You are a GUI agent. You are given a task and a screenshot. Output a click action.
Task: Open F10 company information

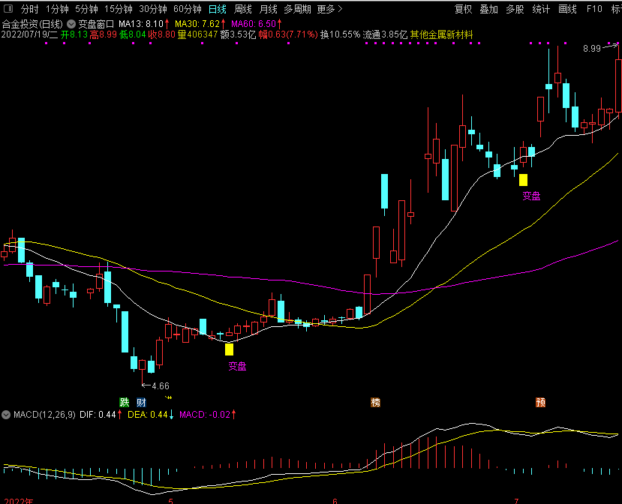pyautogui.click(x=593, y=9)
